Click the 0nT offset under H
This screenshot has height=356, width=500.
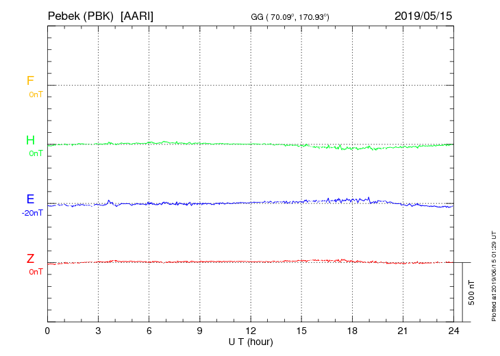tap(36, 153)
